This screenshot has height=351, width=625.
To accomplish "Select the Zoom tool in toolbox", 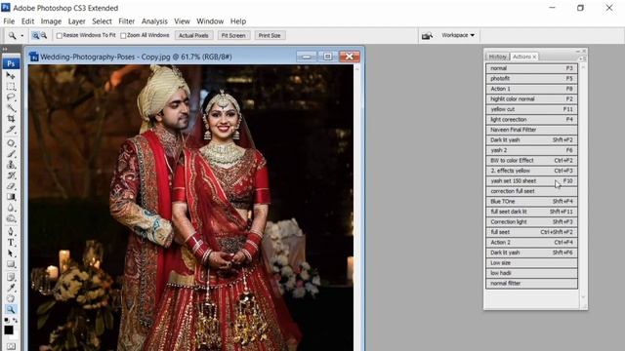I will point(11,309).
